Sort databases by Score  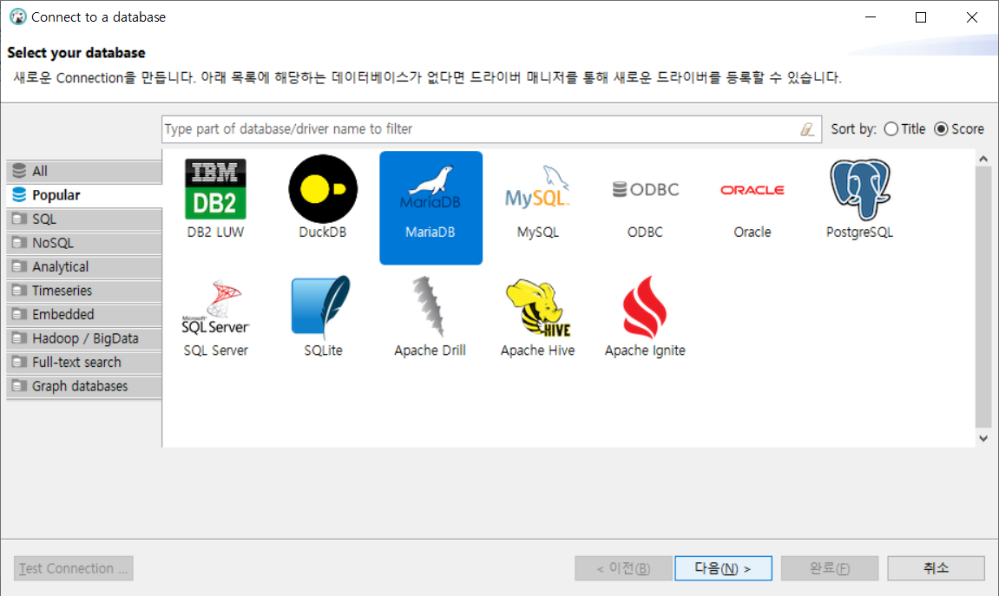(959, 129)
